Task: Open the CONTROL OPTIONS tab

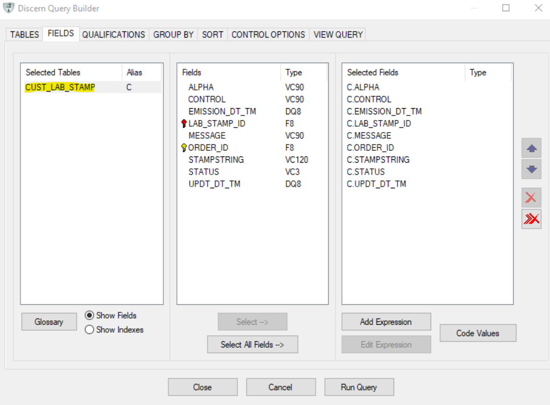Action: (x=268, y=35)
